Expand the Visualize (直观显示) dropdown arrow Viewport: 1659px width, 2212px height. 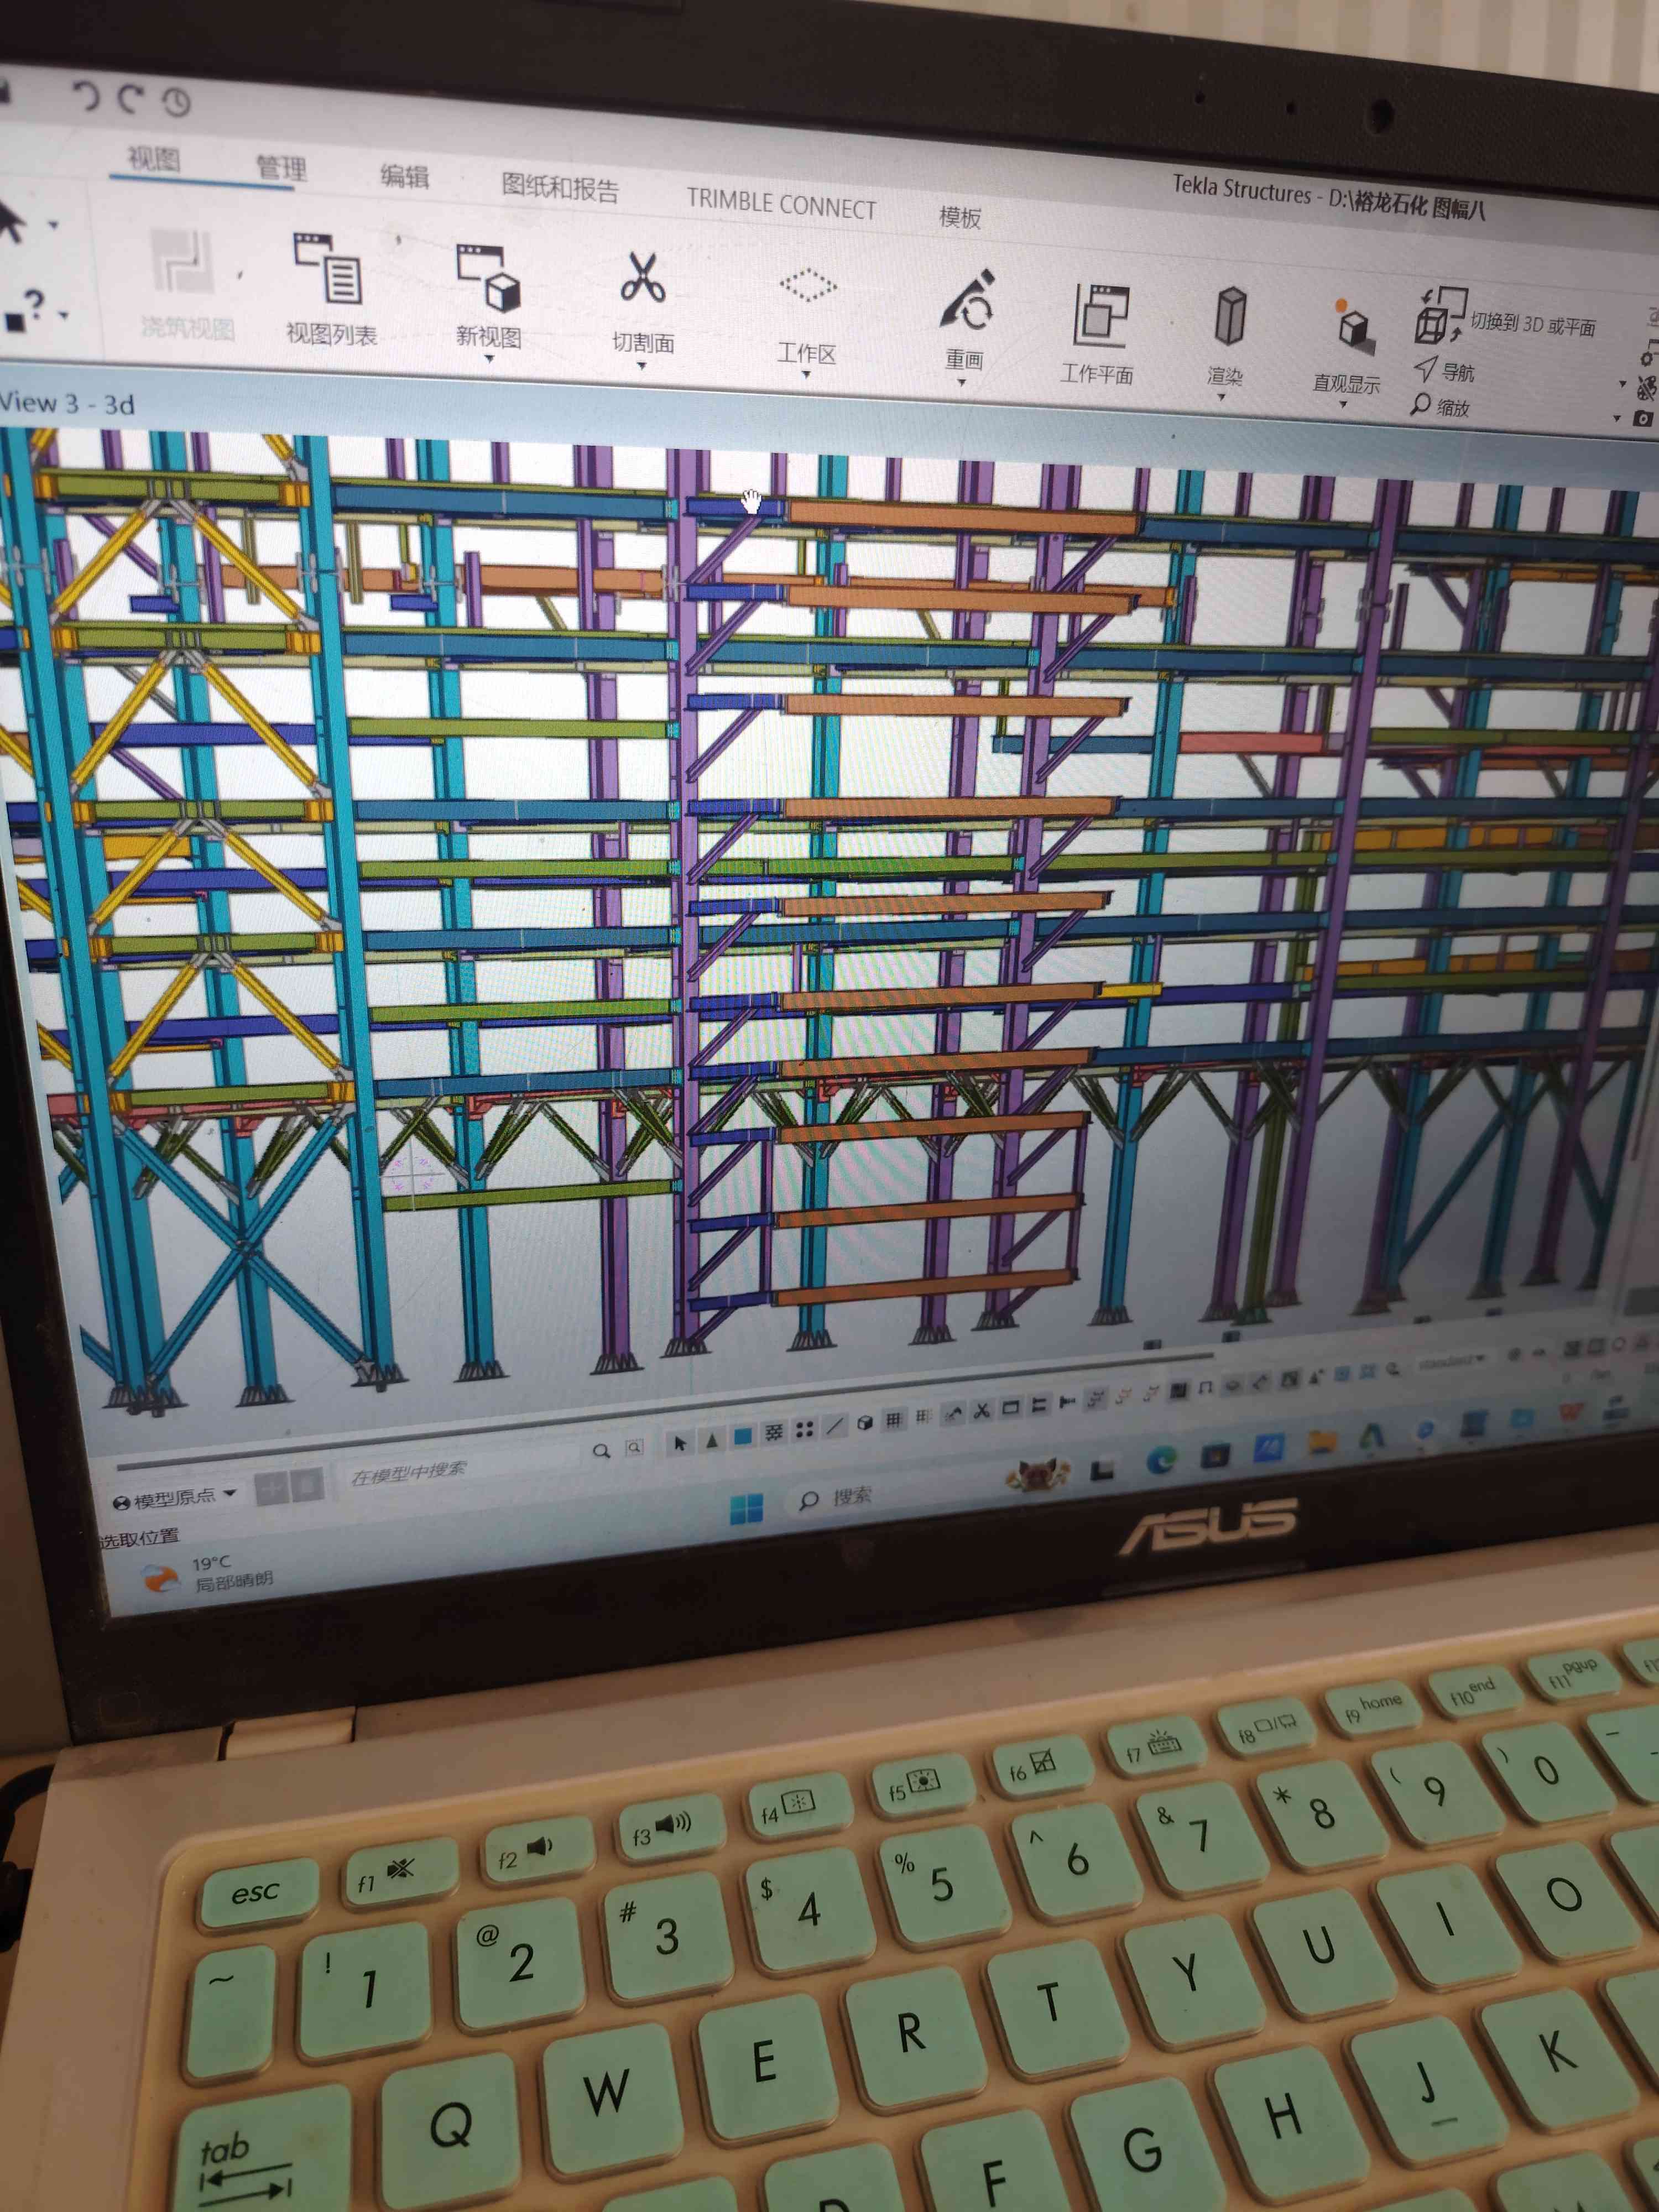pos(1343,405)
